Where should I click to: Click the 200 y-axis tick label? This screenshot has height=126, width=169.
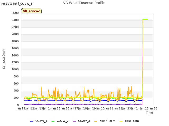pyautogui.click(x=16, y=98)
